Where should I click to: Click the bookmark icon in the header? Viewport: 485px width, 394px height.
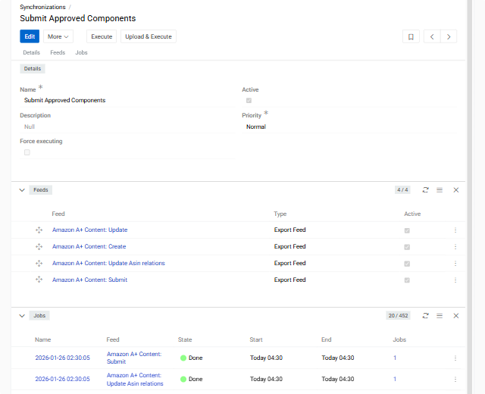[x=411, y=36]
